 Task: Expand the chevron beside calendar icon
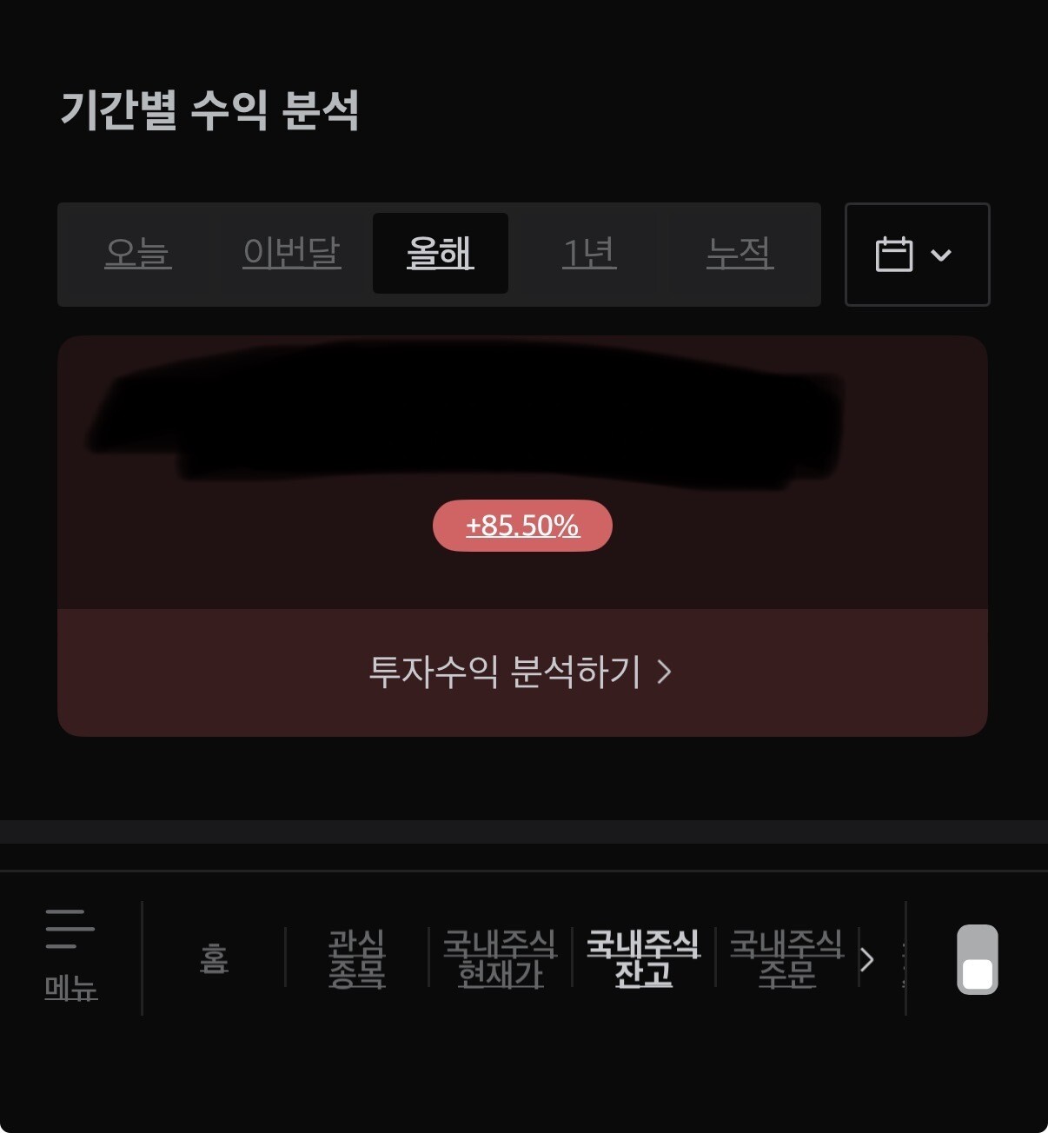(941, 255)
